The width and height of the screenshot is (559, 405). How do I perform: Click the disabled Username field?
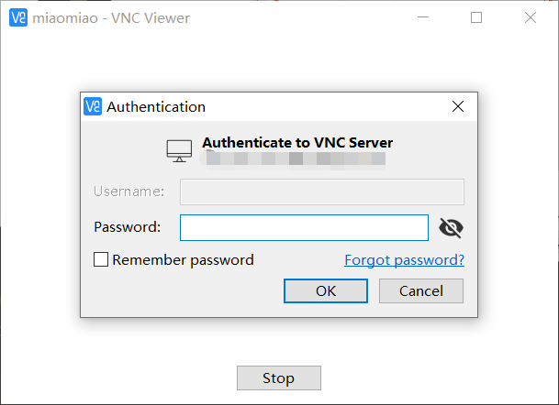[x=322, y=192]
